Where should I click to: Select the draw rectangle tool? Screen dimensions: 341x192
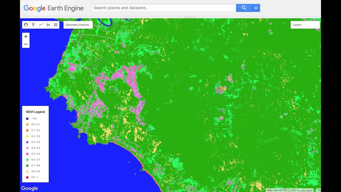[56, 25]
